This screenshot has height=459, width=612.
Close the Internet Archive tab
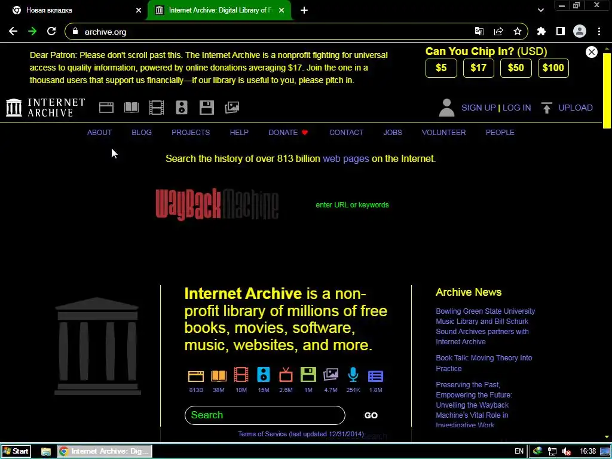pos(281,10)
